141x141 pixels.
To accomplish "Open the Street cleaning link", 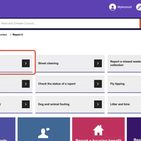I will [48, 63].
